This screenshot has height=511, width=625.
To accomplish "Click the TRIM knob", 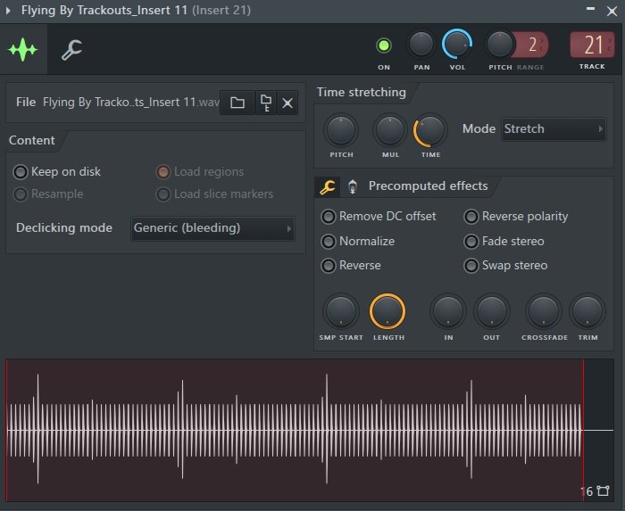I will coord(587,311).
